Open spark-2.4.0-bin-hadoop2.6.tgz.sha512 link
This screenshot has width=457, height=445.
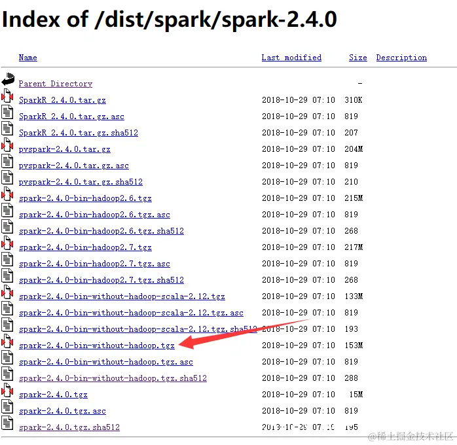tap(101, 230)
